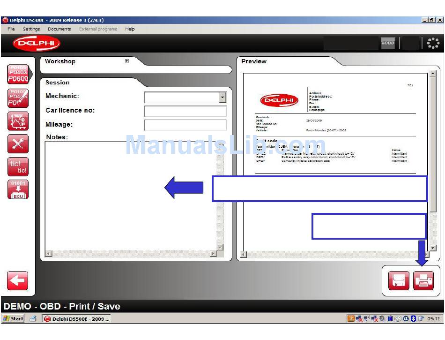Click the battery icon in system tray
445x340 pixels.
(x=390, y=318)
